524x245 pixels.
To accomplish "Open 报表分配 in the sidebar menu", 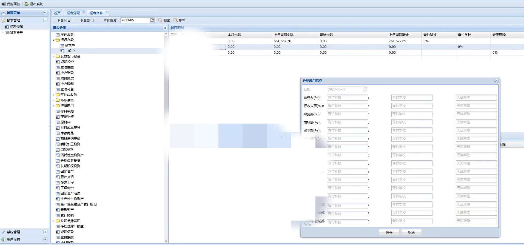I will pyautogui.click(x=16, y=27).
